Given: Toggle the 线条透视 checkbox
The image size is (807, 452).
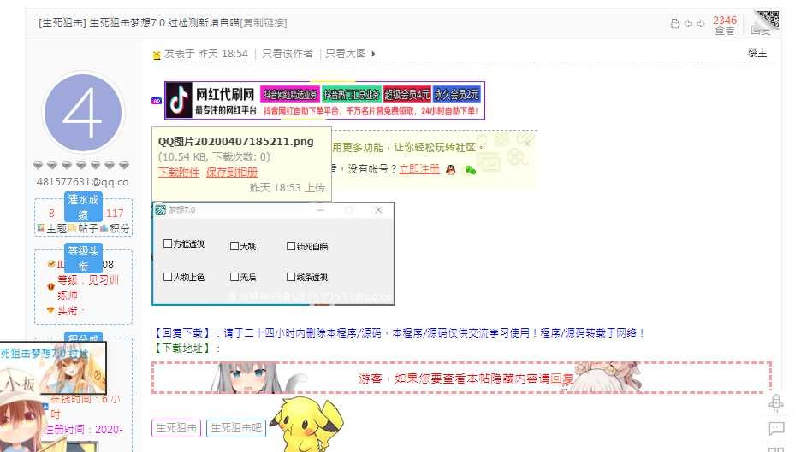Looking at the screenshot, I should point(291,277).
